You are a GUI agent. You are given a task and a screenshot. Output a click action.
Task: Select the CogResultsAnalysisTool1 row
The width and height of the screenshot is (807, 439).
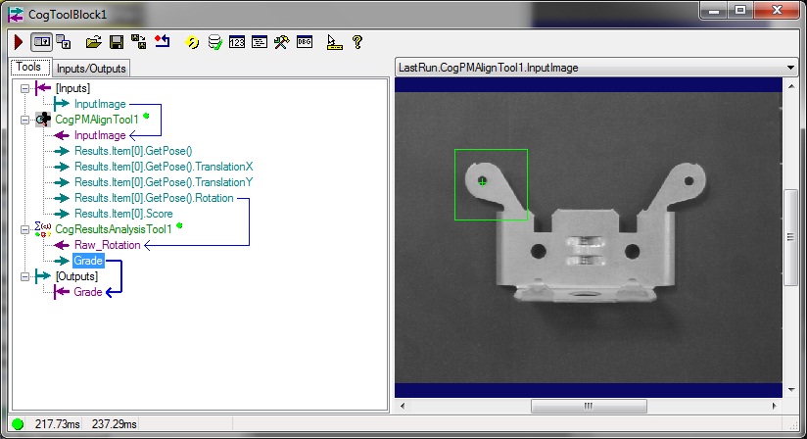(114, 229)
